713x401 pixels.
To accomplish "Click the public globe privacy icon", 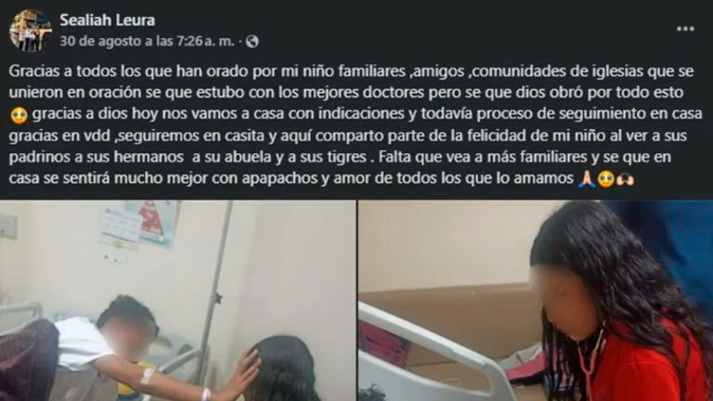I will click(252, 42).
